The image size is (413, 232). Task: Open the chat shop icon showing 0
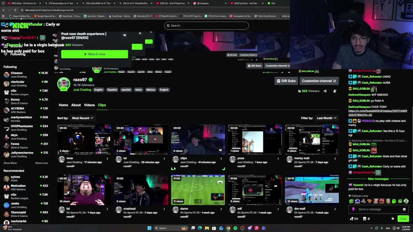(x=366, y=219)
